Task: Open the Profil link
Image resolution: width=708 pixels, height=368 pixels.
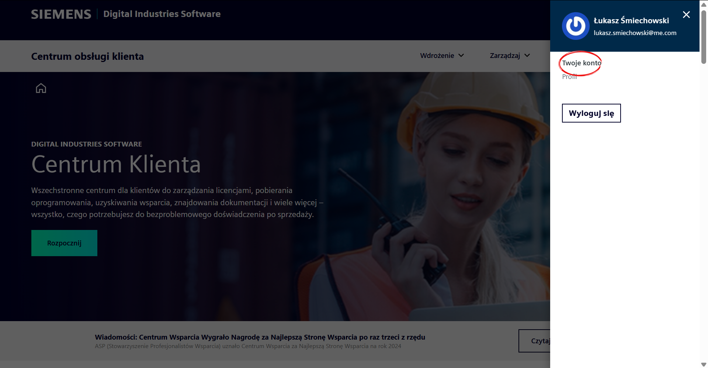Action: [x=569, y=77]
